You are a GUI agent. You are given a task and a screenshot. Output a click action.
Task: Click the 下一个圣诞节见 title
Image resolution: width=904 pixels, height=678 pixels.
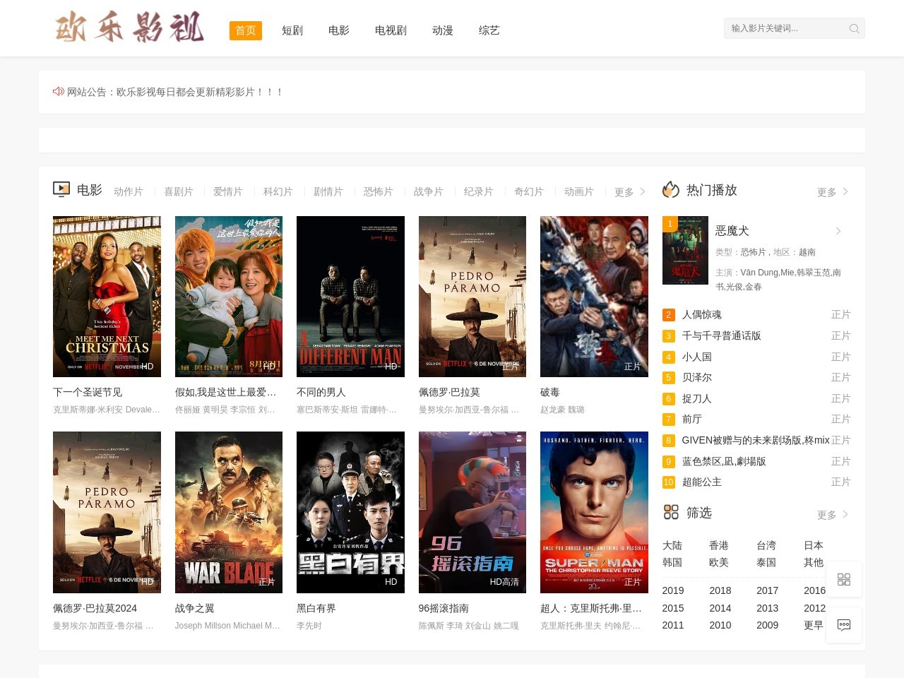click(88, 392)
